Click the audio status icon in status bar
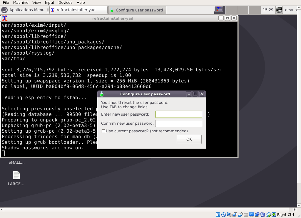 (229, 214)
